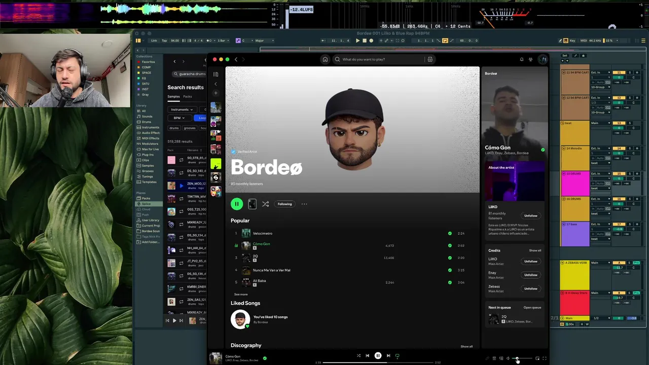Toggle repeat in the bottom player bar
The width and height of the screenshot is (649, 365).
tap(397, 356)
